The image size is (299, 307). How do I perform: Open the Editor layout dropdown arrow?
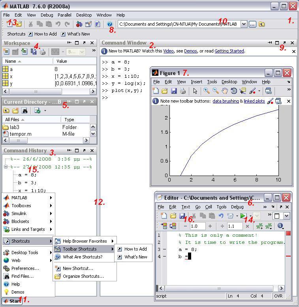(286, 216)
